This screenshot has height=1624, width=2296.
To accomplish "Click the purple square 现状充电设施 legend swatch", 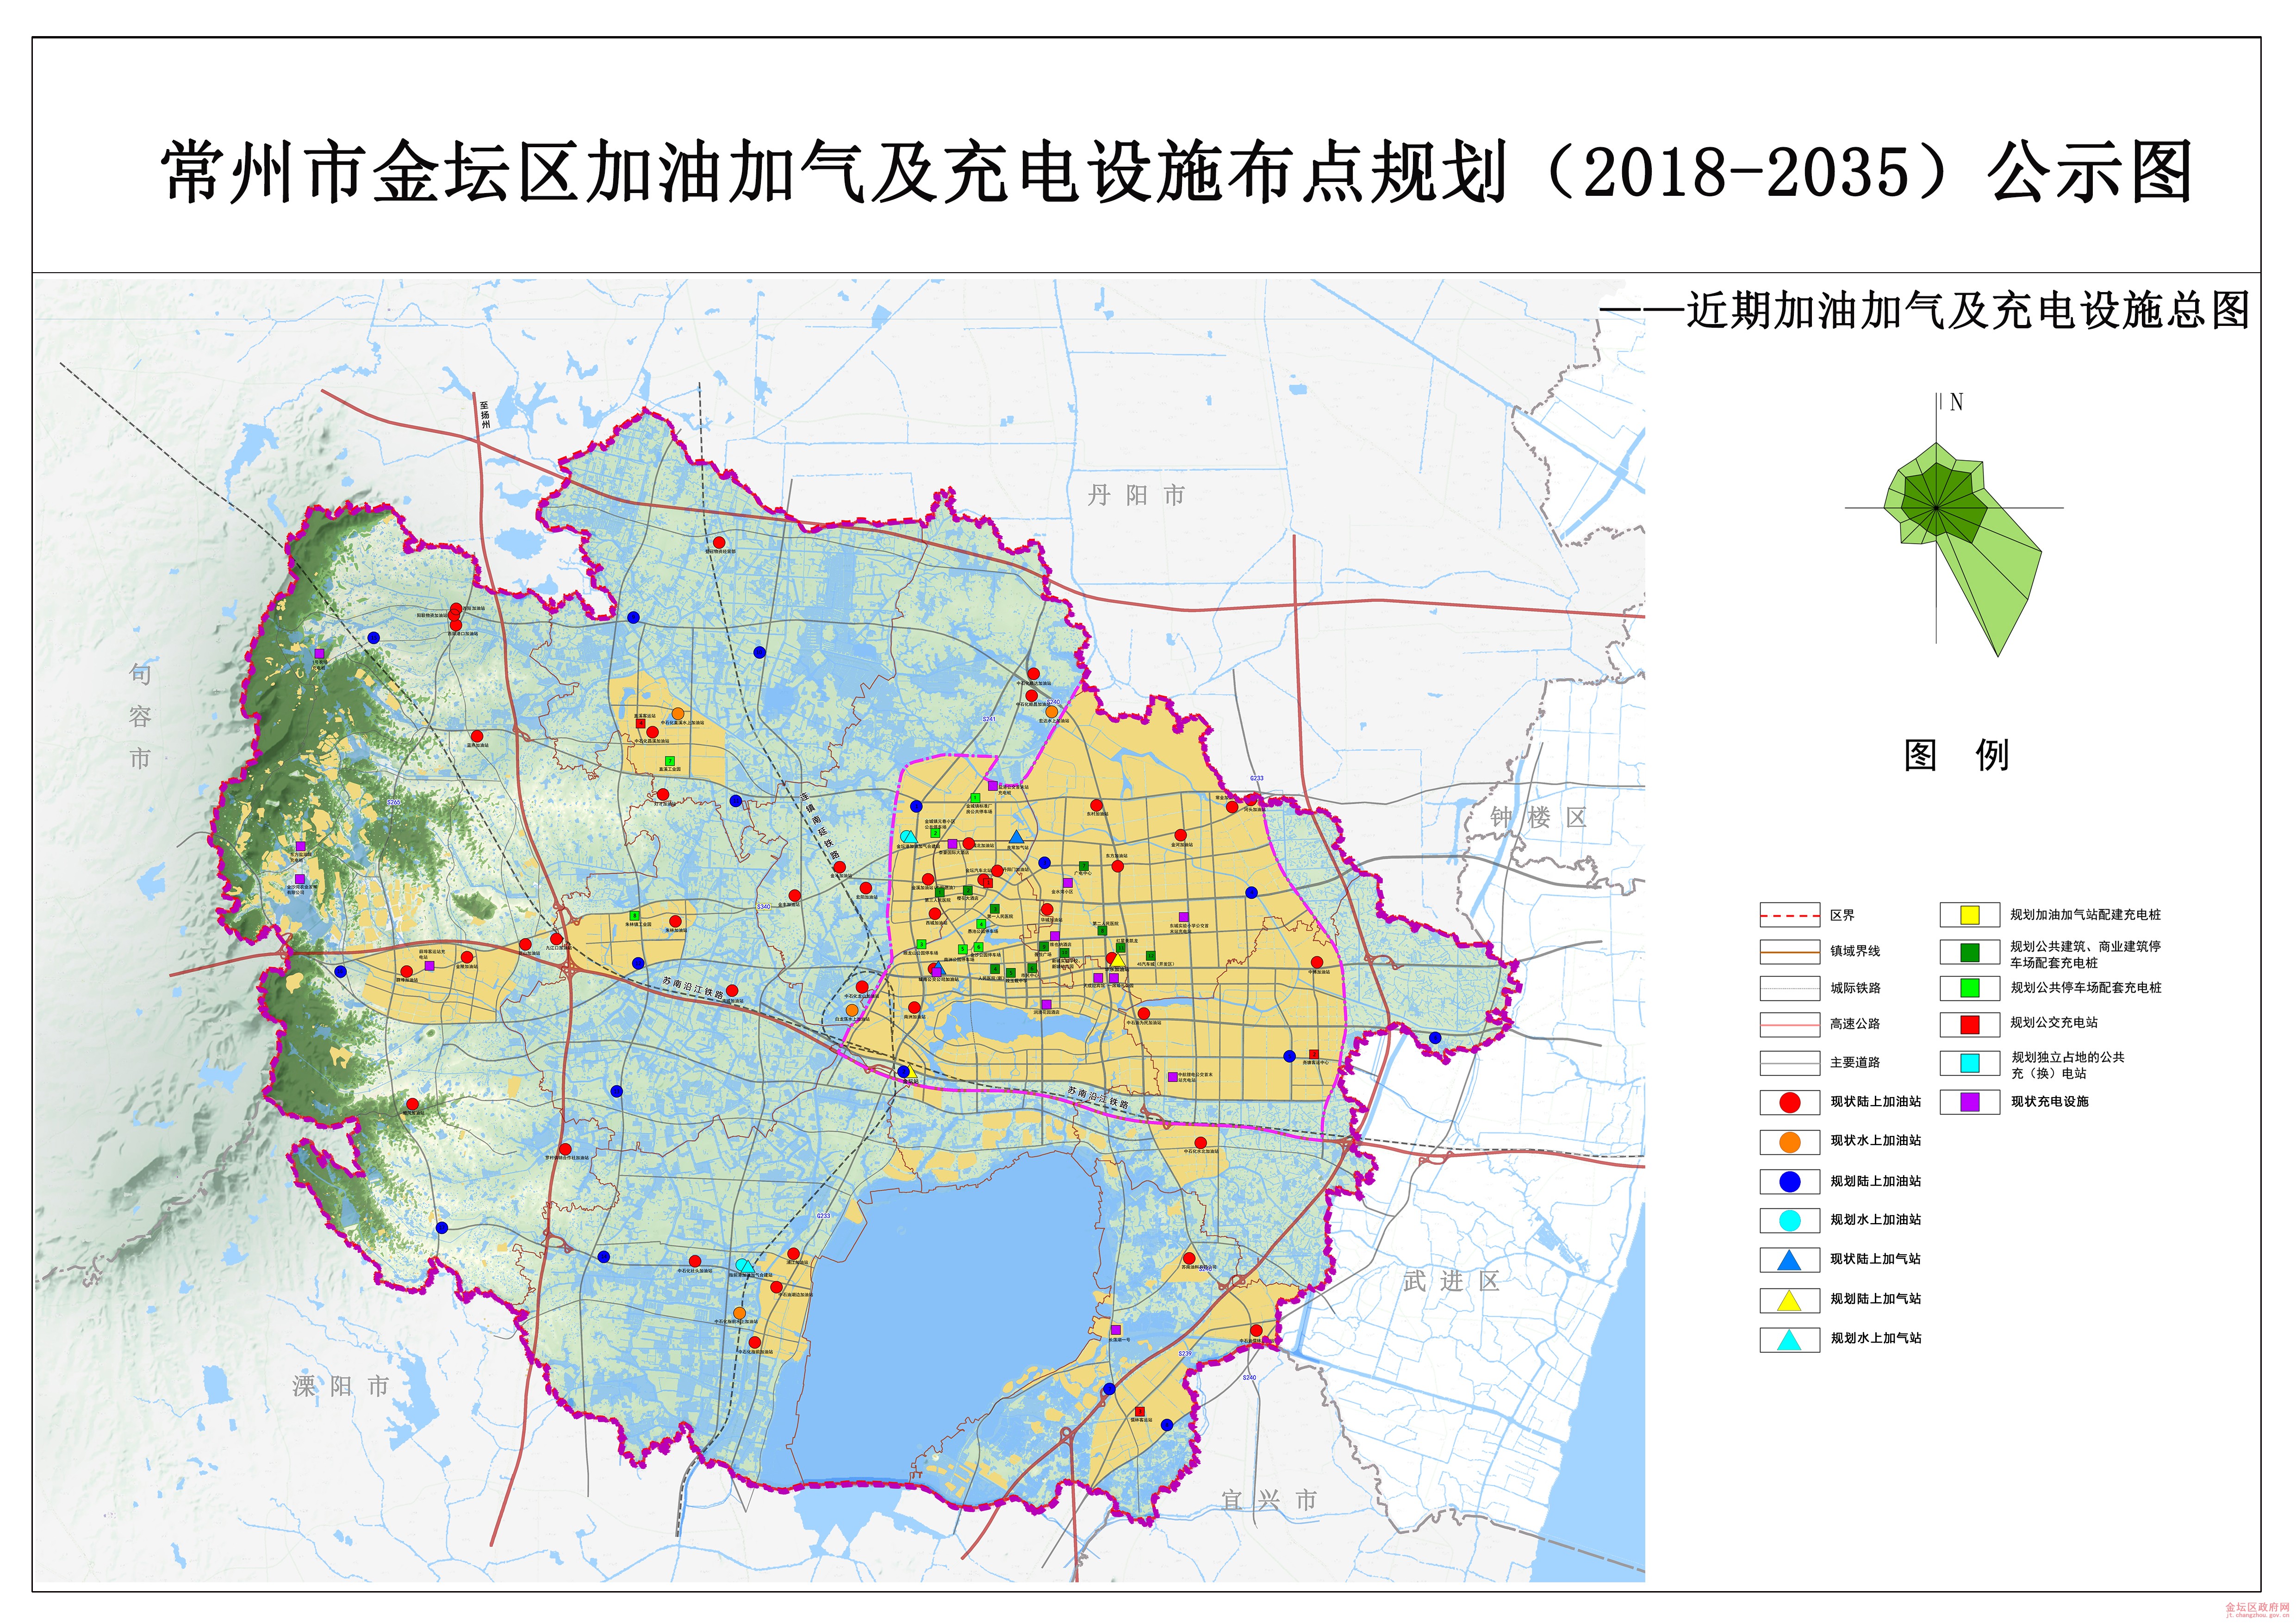I will [1970, 1102].
